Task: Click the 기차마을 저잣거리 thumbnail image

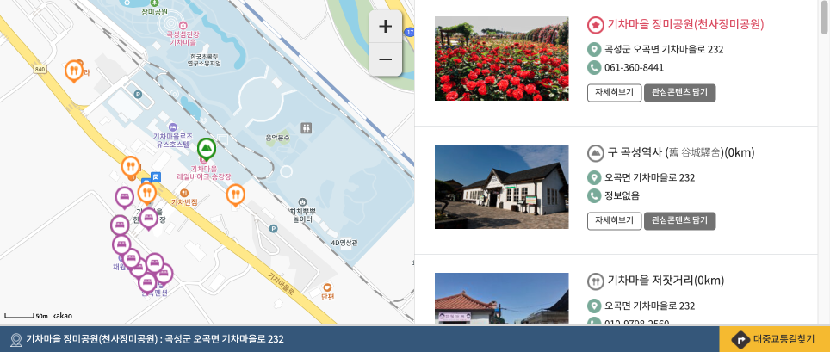Action: click(x=501, y=298)
